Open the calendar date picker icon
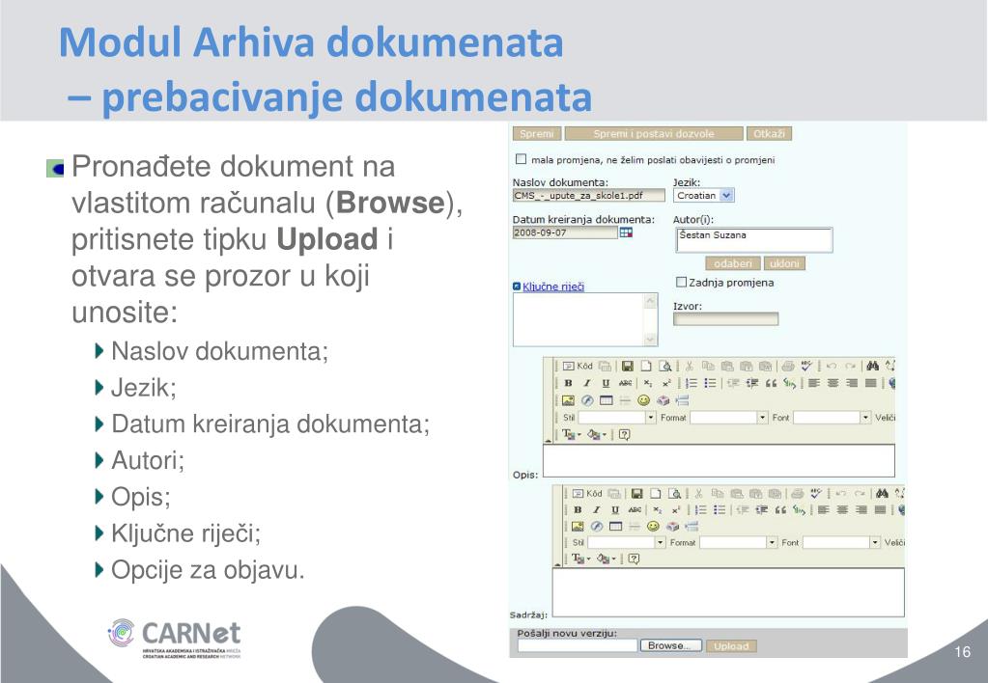Image resolution: width=988 pixels, height=683 pixels. 626,232
